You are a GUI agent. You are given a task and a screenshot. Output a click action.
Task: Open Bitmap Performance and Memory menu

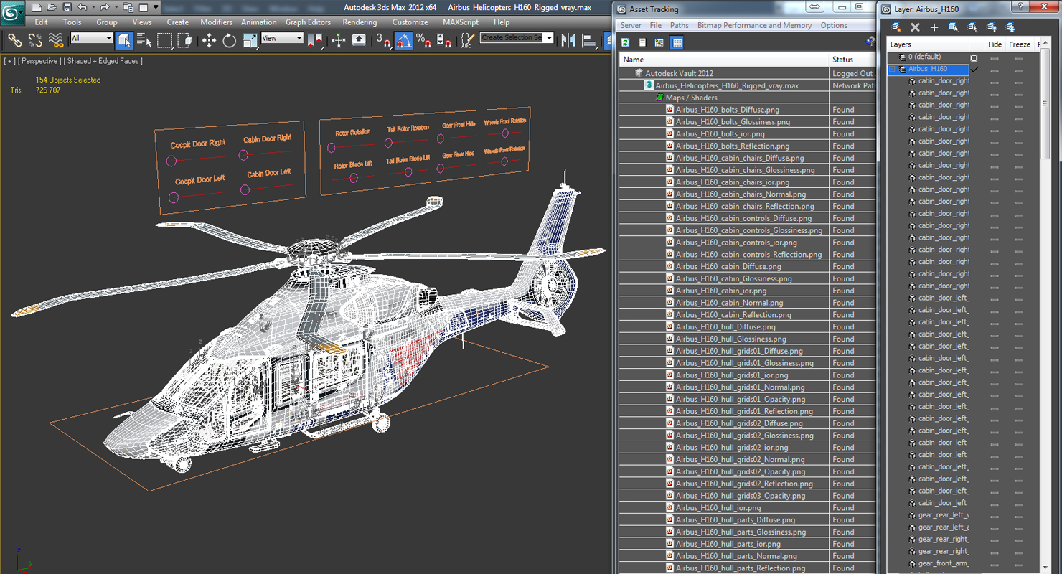tap(755, 25)
